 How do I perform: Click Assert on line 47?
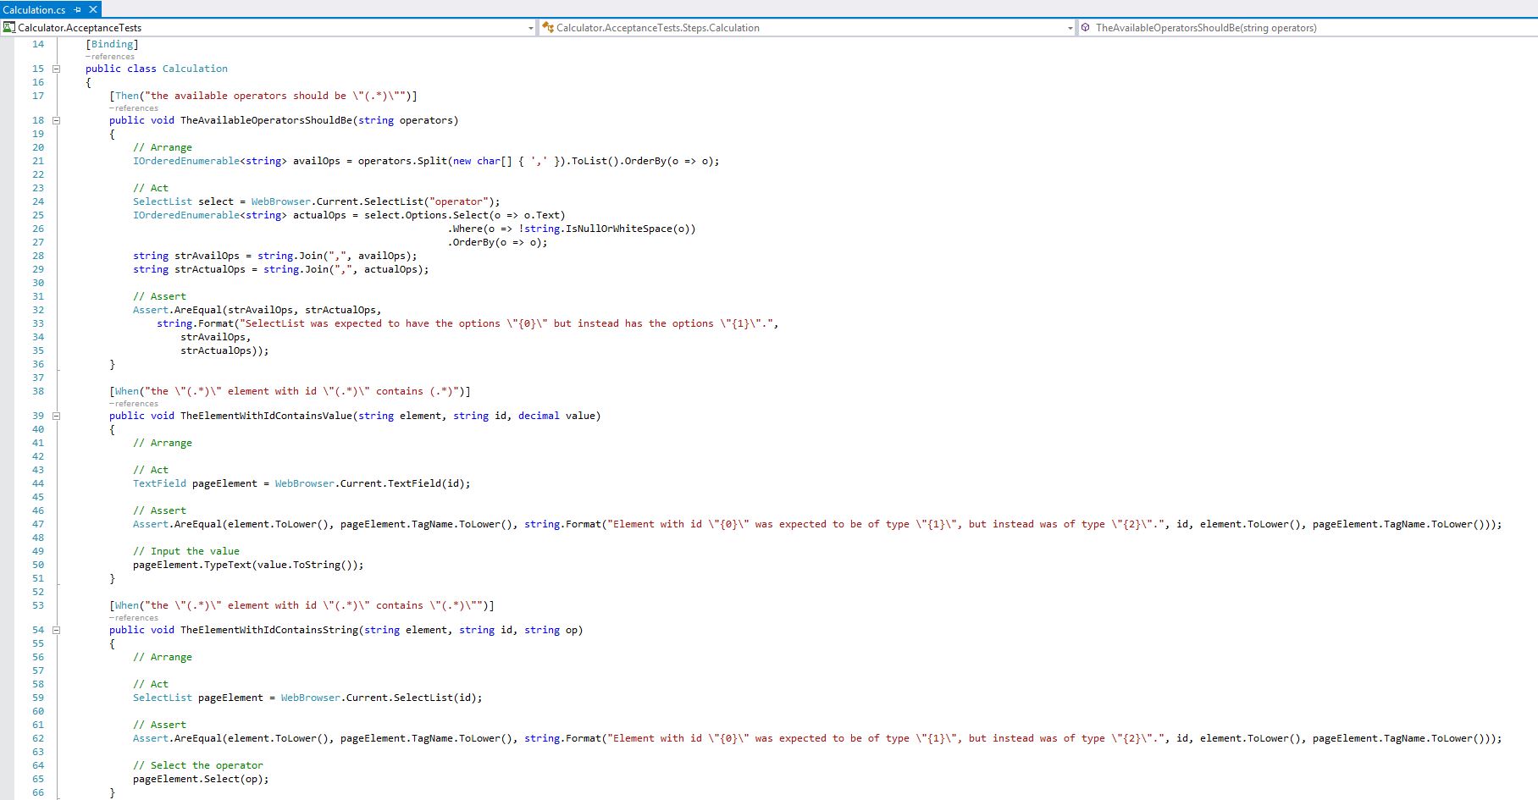click(x=151, y=524)
